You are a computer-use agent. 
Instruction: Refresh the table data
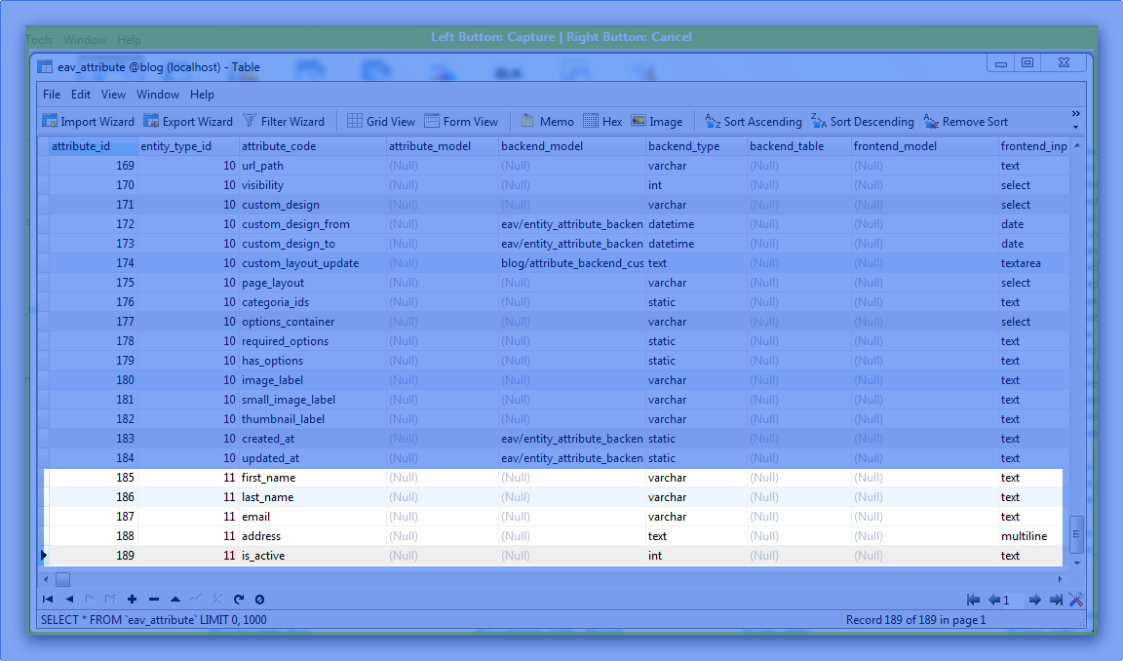click(239, 600)
